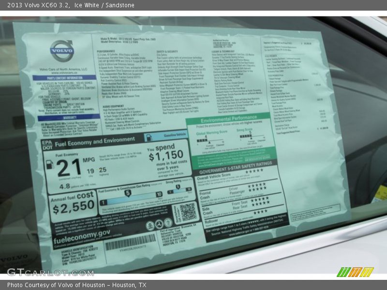Image resolution: width=387 pixels, height=290 pixels.
Task: Click the barcode below fueleconomy.gov
Action: 131,242
